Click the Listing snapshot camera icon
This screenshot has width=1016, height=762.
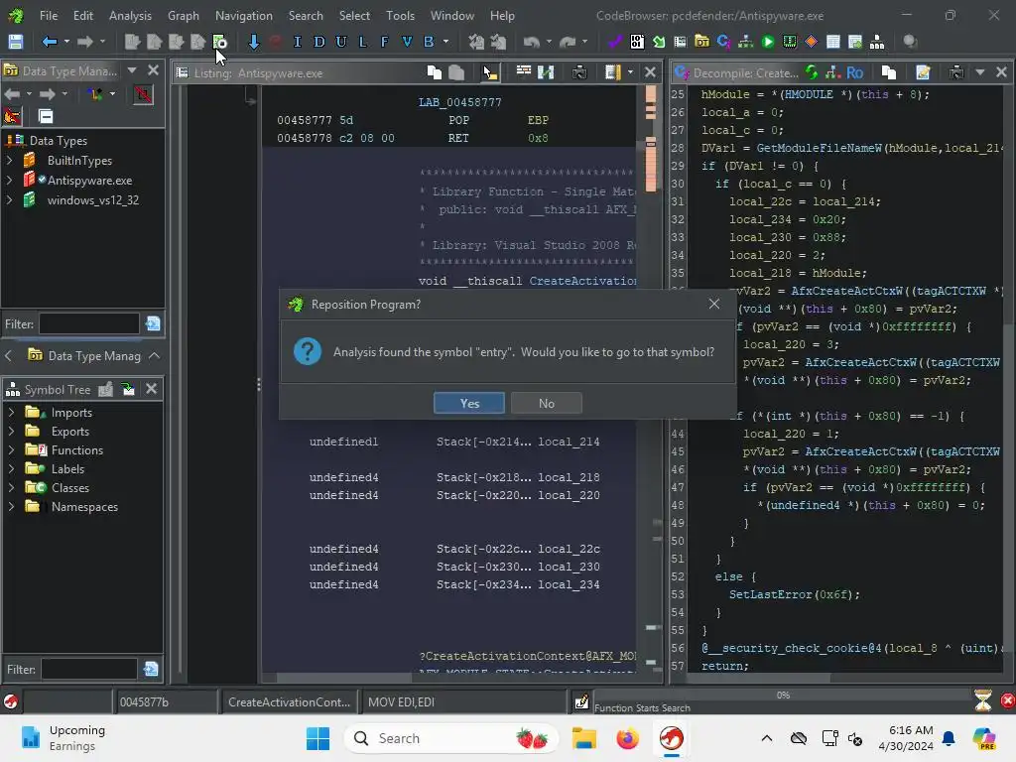579,72
